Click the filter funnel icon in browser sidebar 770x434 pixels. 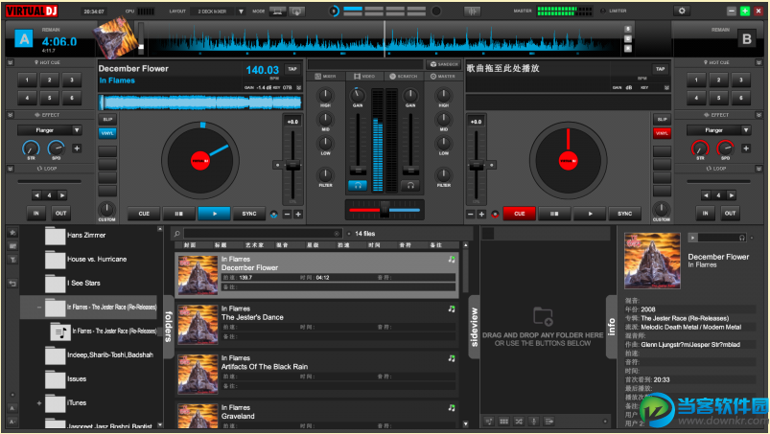12,260
